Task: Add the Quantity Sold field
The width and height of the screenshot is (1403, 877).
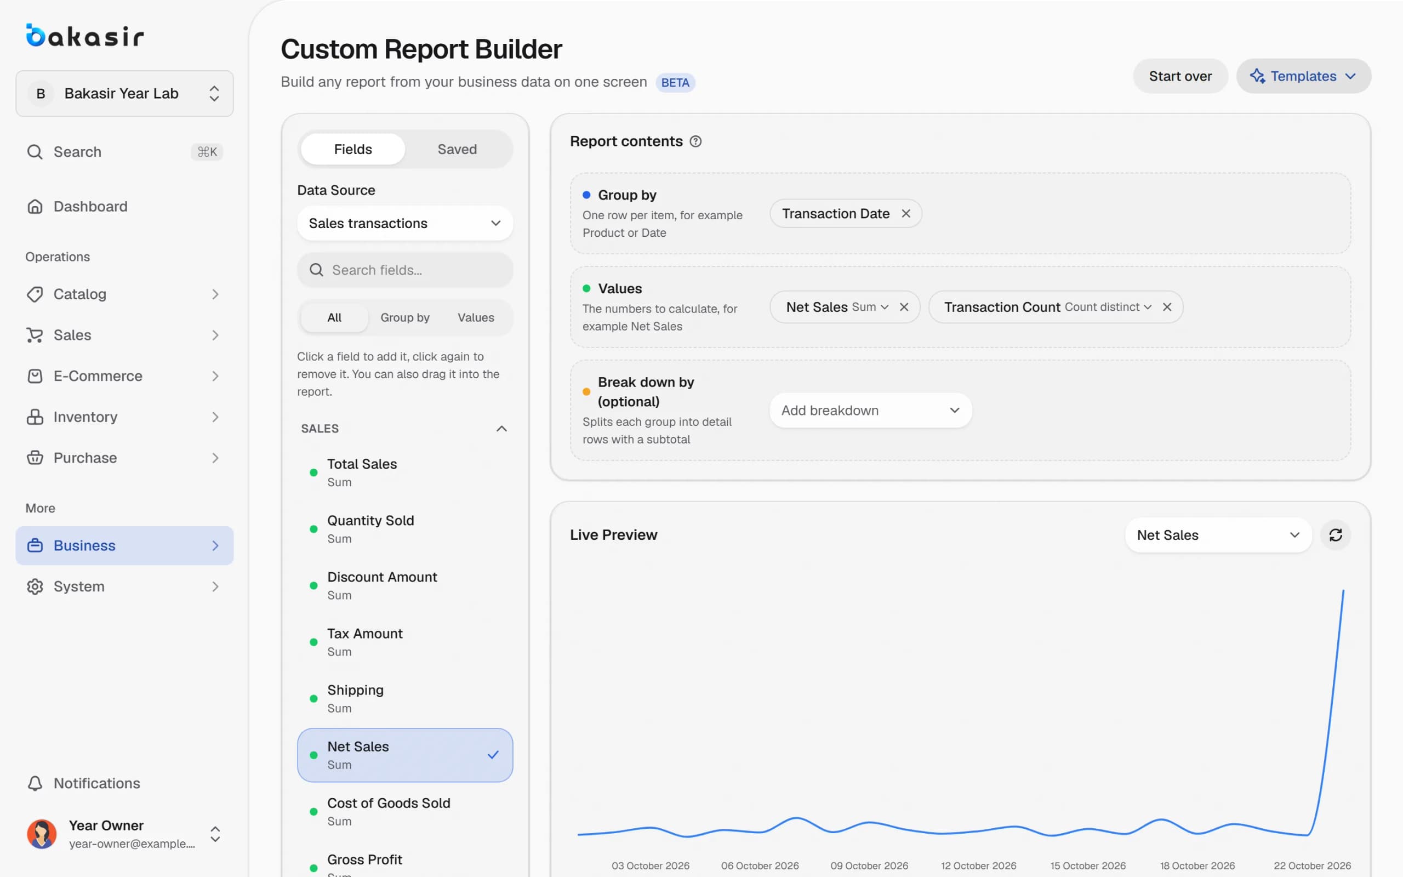Action: coord(404,529)
